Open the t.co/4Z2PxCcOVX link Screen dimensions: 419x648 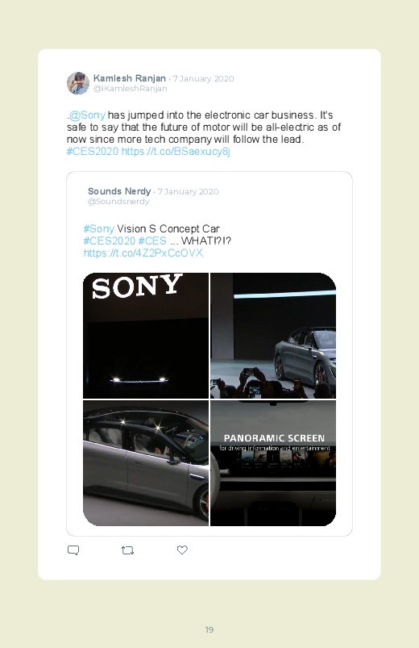click(x=143, y=253)
